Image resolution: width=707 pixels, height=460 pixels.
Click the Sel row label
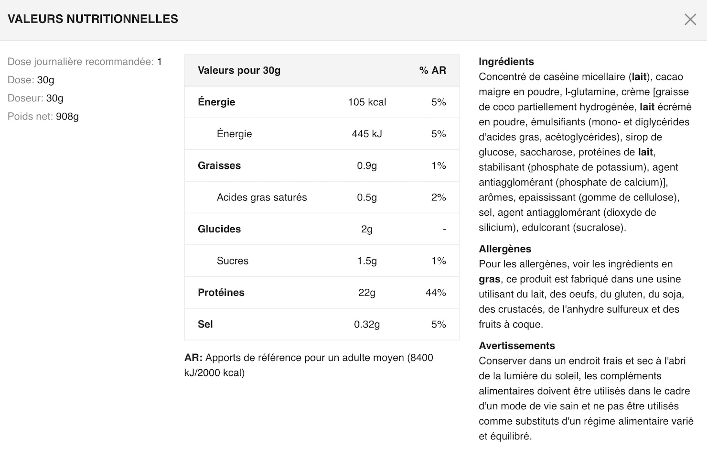205,324
